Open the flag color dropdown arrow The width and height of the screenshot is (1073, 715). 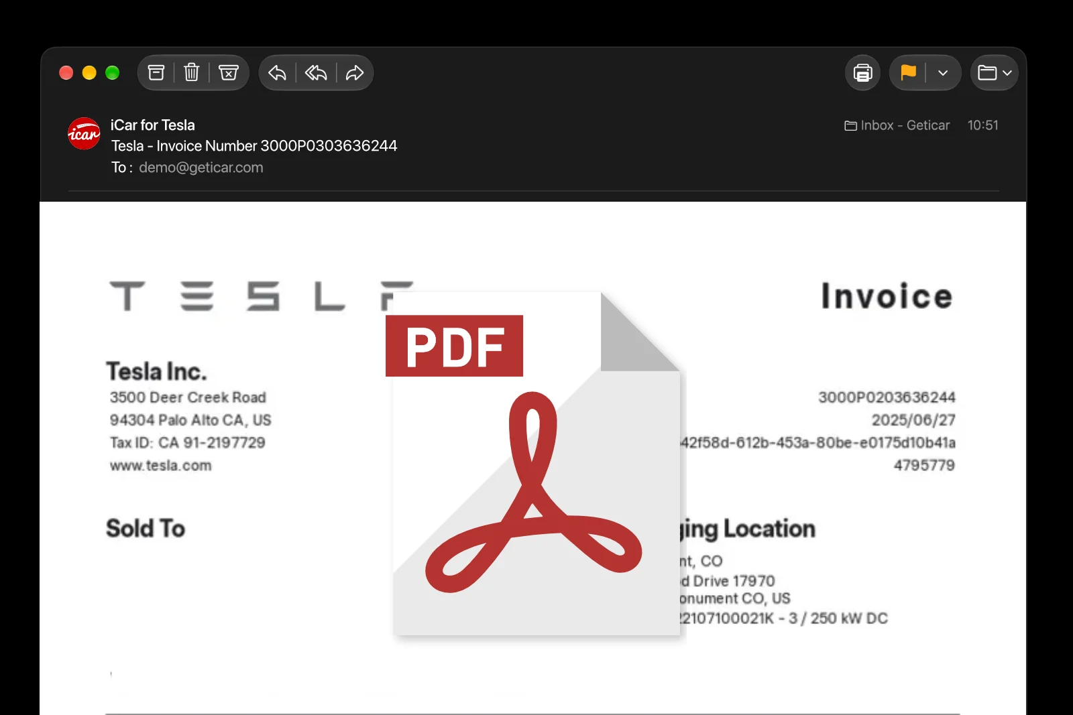click(943, 72)
